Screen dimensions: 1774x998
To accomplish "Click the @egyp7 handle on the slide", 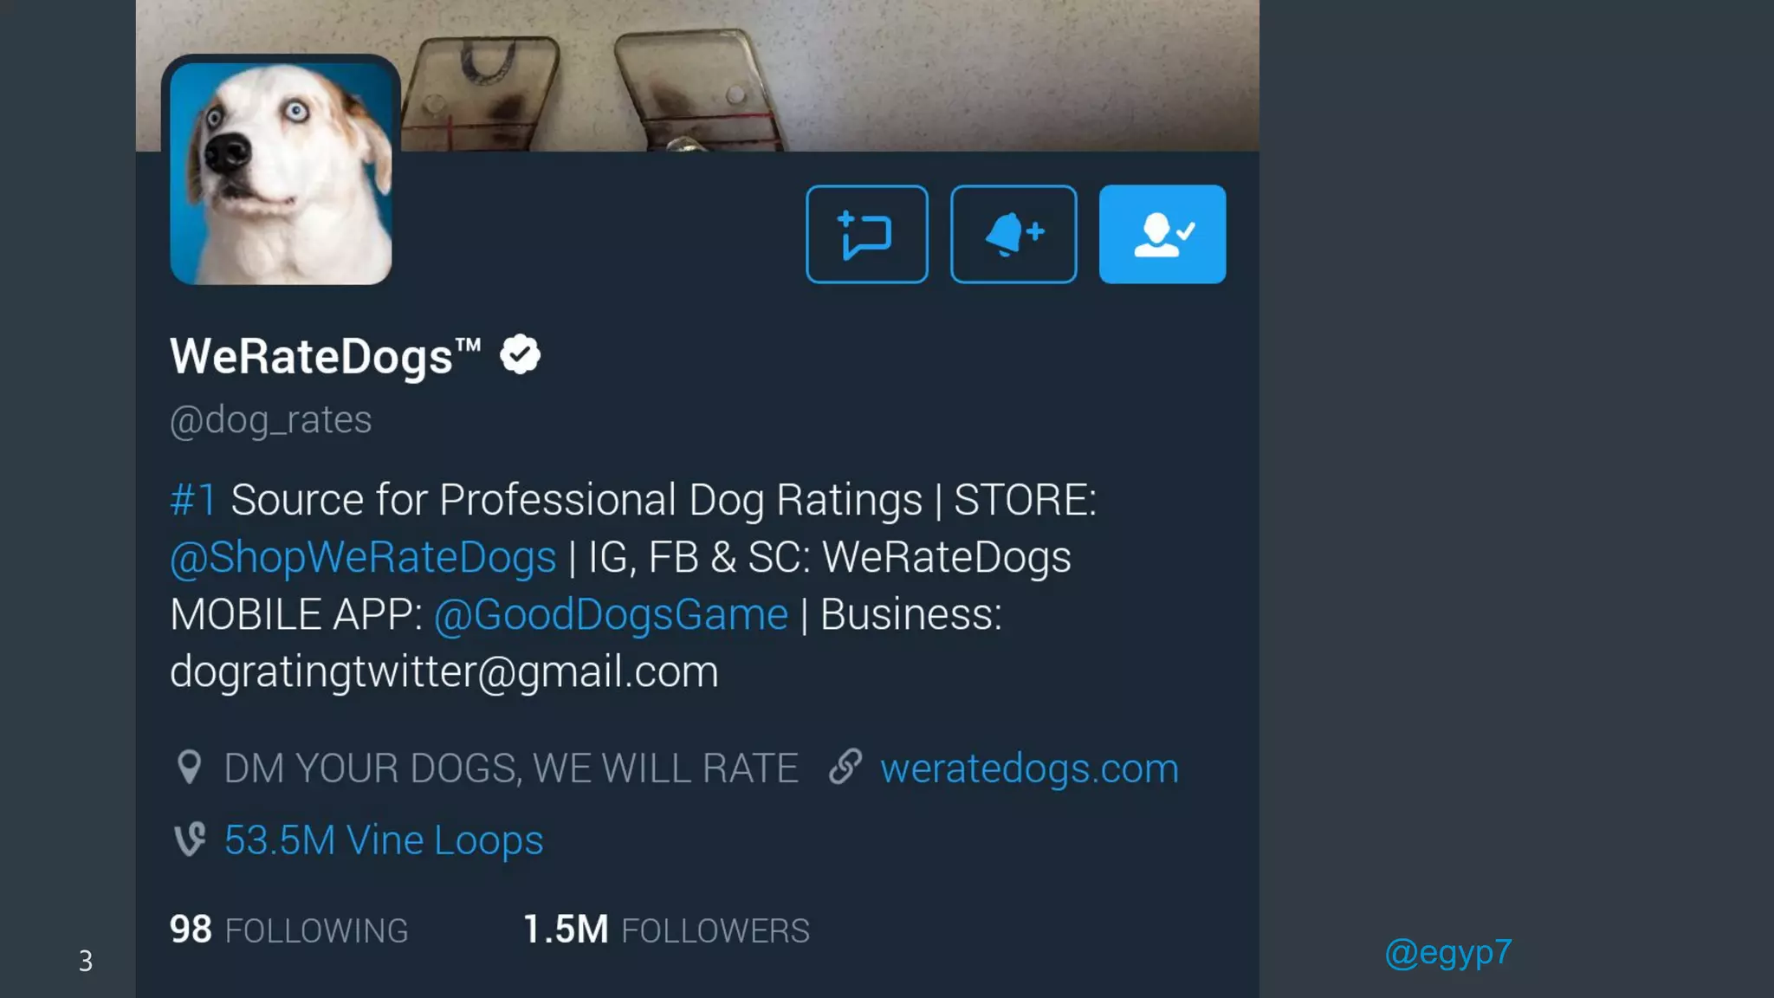I will (1448, 953).
